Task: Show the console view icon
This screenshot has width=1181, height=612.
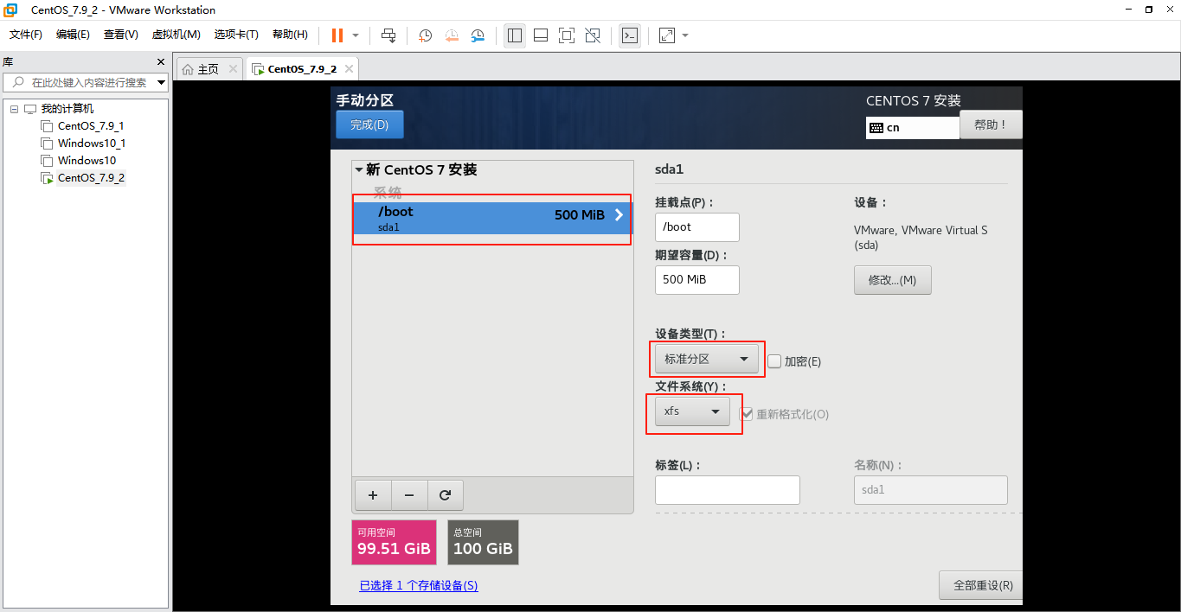Action: pos(630,35)
